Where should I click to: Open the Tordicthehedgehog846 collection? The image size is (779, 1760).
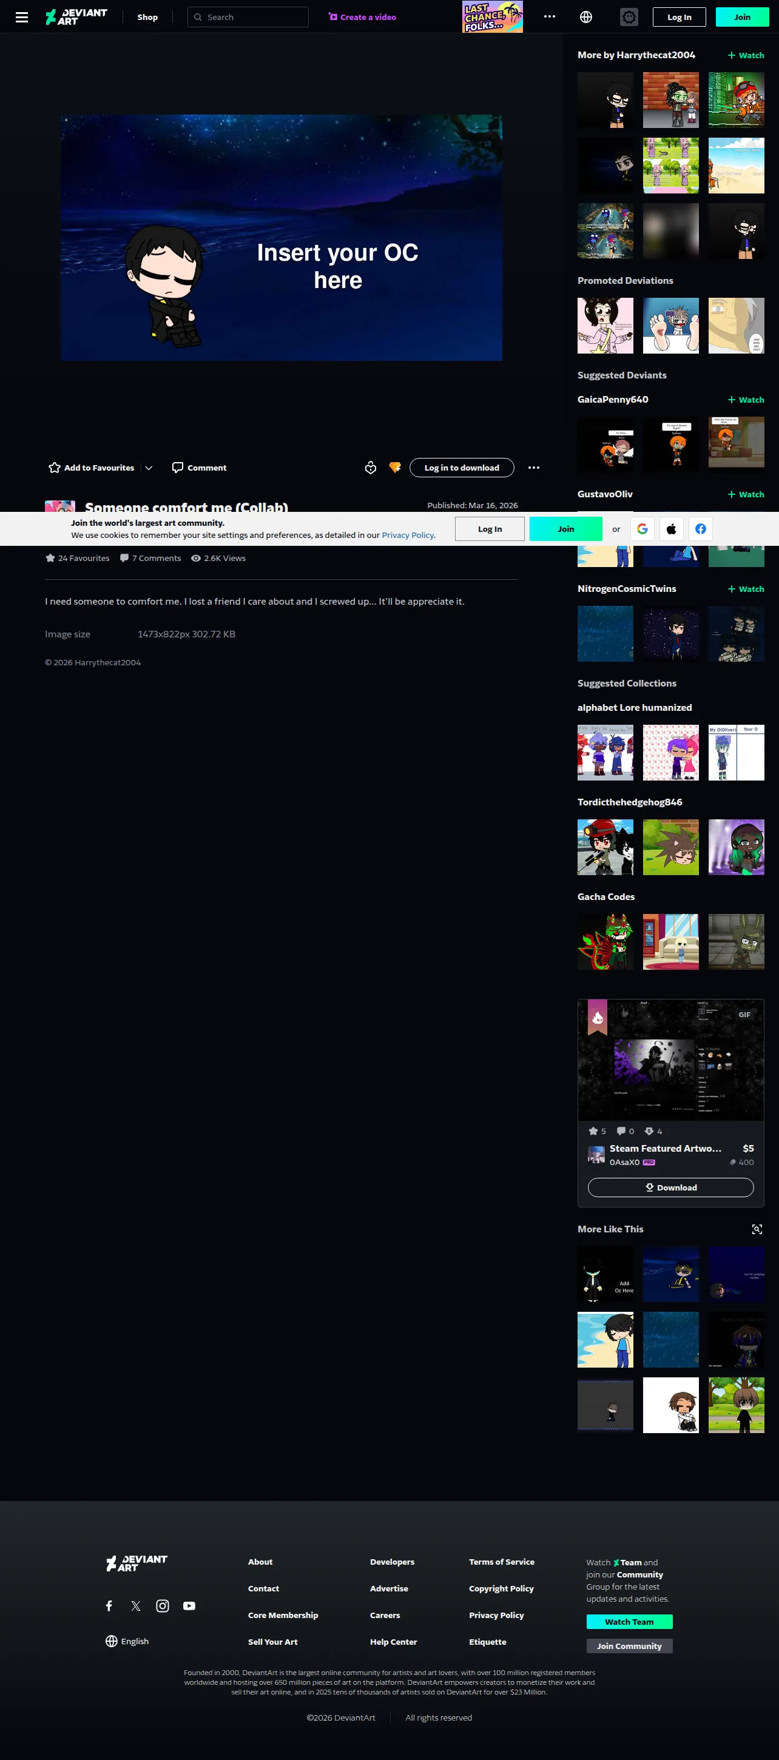[x=630, y=802]
